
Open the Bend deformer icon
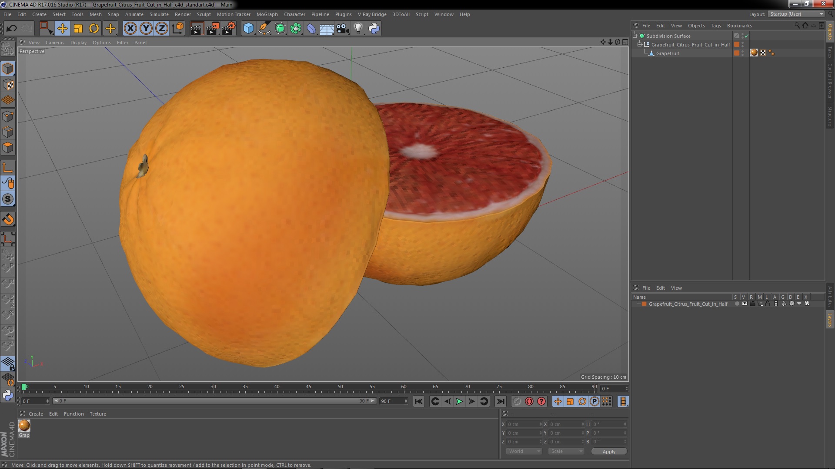click(311, 29)
